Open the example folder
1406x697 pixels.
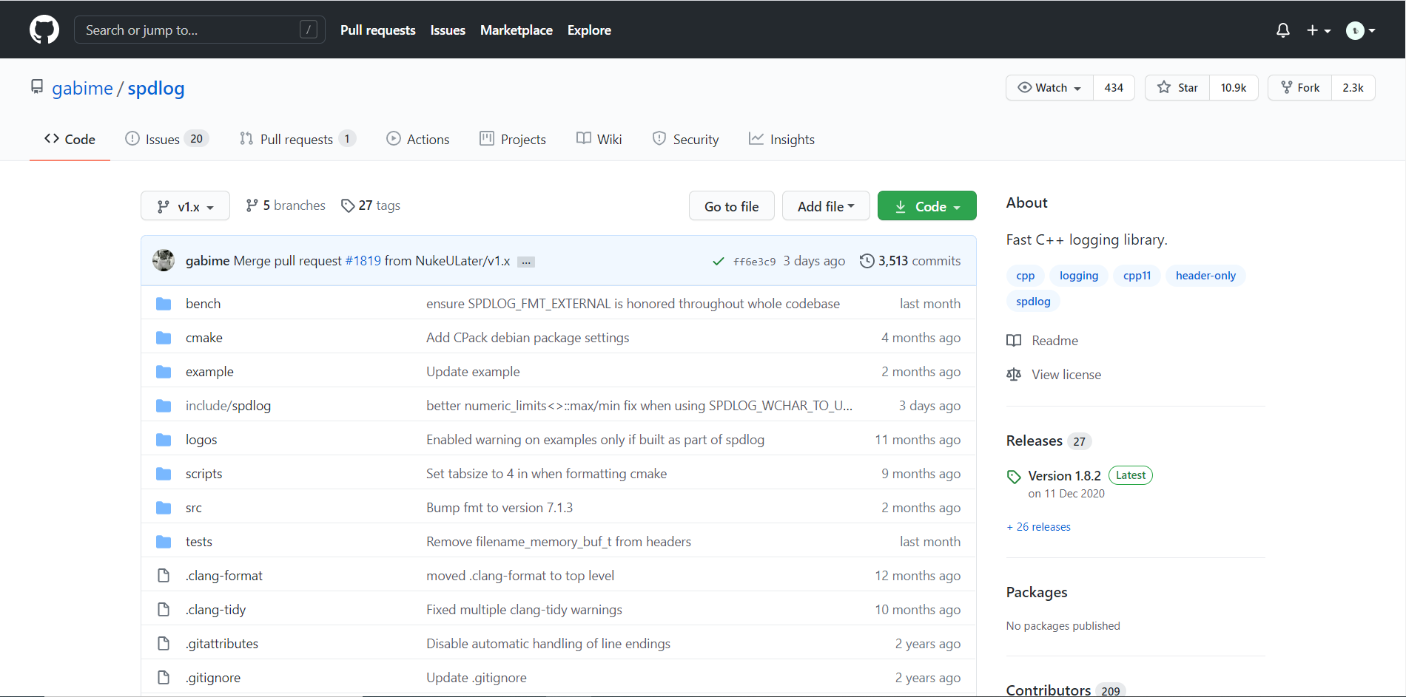[x=209, y=372]
